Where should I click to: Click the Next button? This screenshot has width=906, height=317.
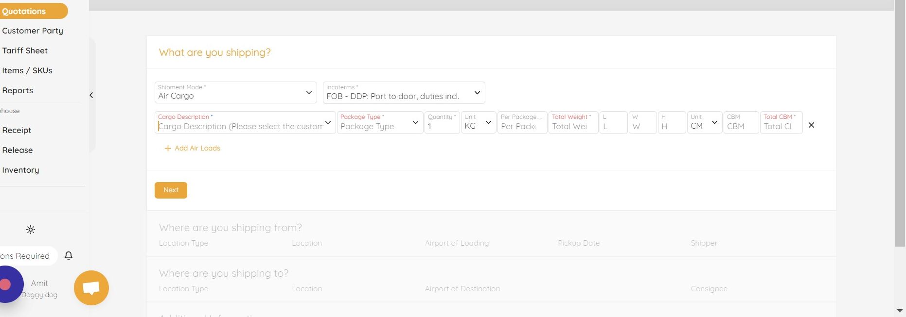click(x=171, y=190)
